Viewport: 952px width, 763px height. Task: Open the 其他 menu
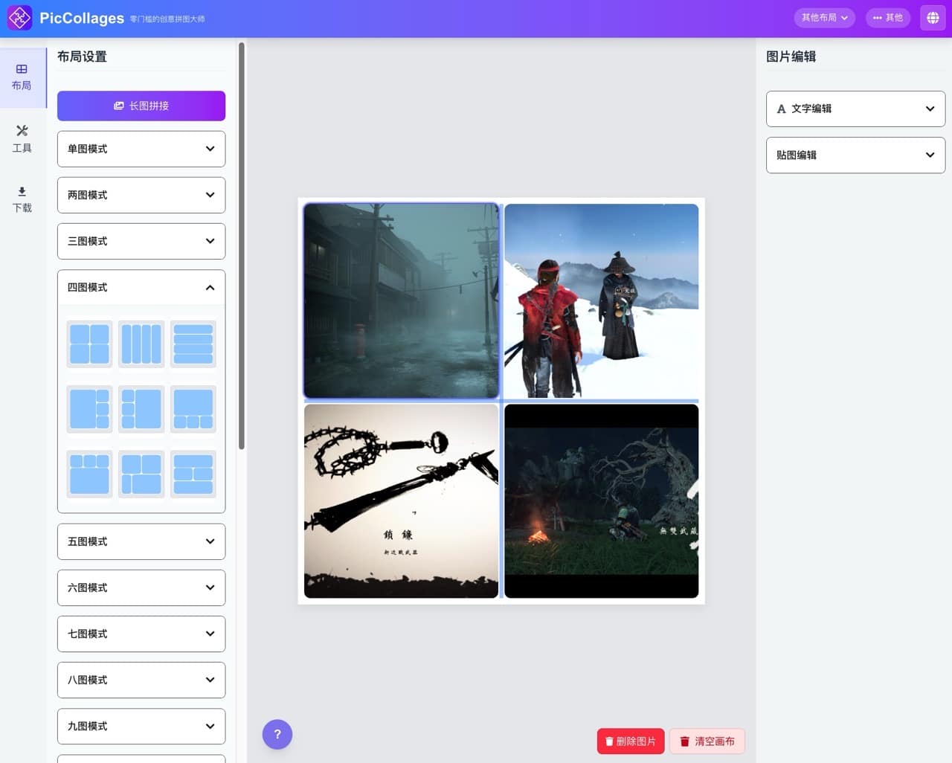tap(888, 17)
